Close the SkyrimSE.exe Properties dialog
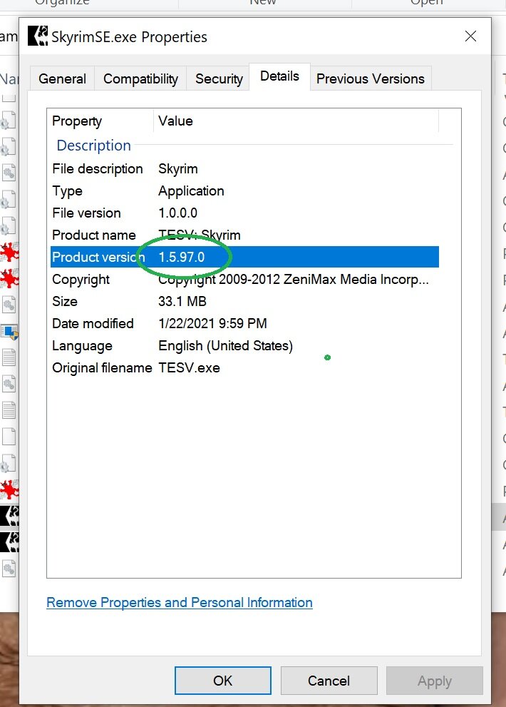Viewport: 506px width, 707px height. 470,36
